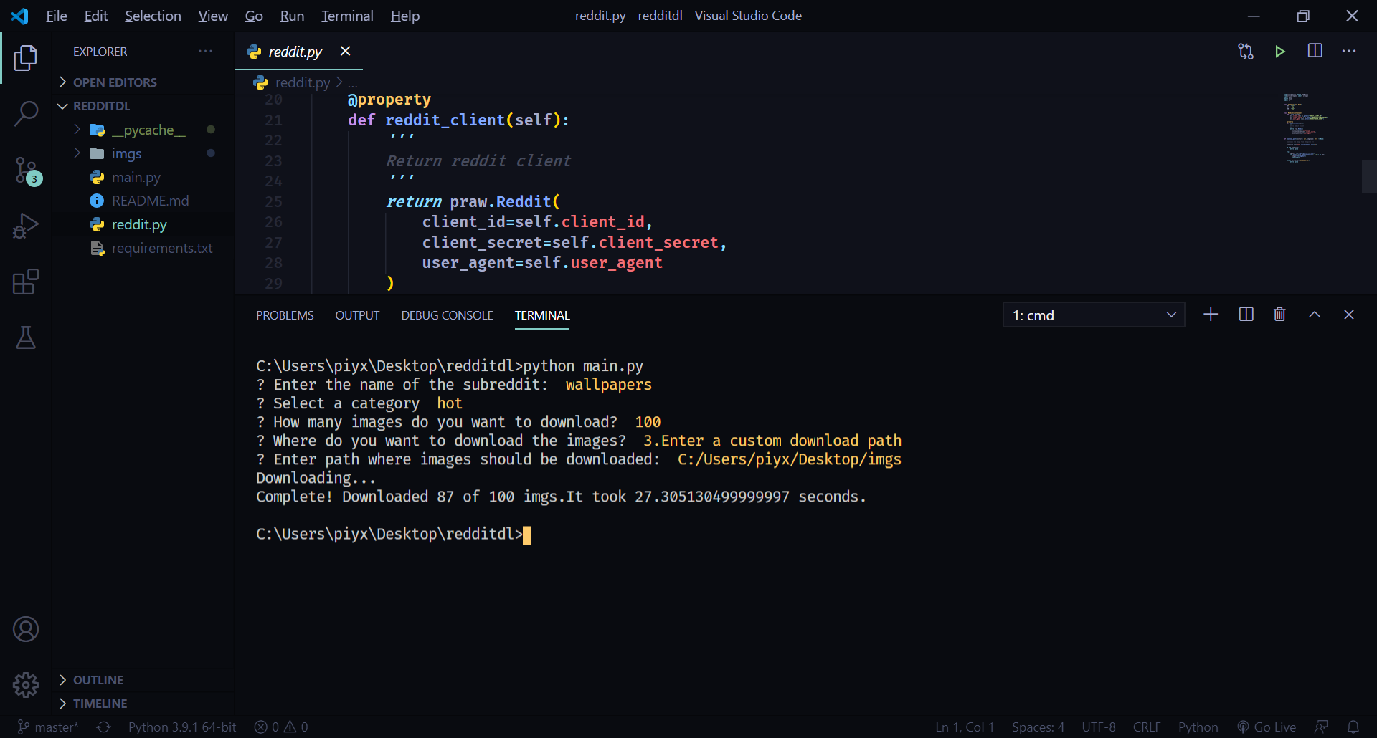Close the reddit.py editor tab
This screenshot has width=1377, height=738.
345,51
